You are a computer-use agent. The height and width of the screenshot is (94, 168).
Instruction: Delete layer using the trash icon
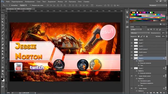pyautogui.click(x=164, y=93)
